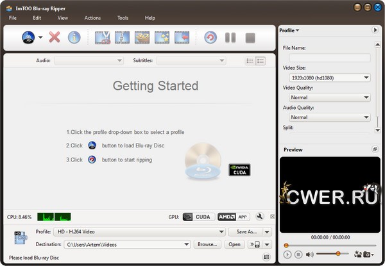Click the Browse... button

tap(207, 244)
